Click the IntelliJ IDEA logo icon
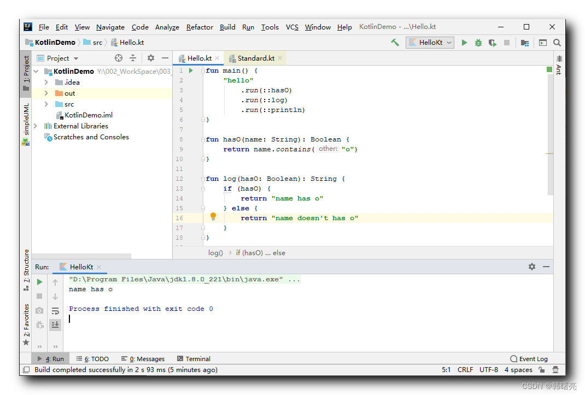585x395 pixels. click(x=28, y=27)
